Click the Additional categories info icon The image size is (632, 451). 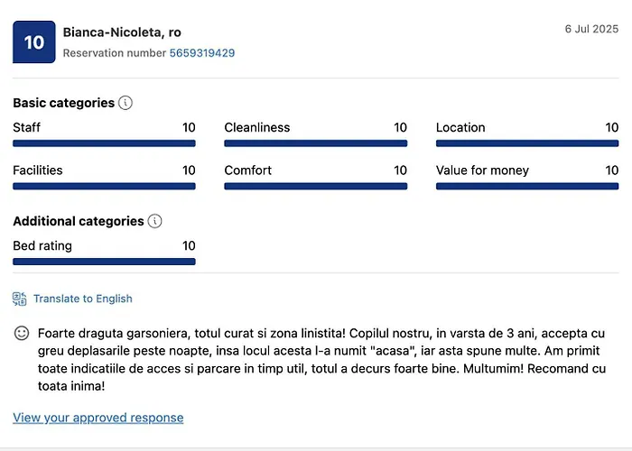155,221
